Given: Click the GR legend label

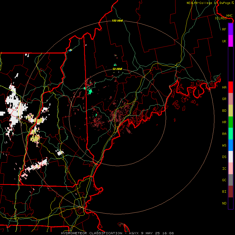Looking at the screenshot, I should tap(224, 99).
